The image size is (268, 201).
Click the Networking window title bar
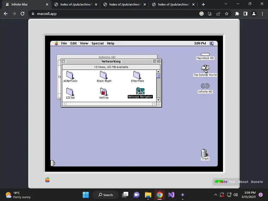coord(111,61)
